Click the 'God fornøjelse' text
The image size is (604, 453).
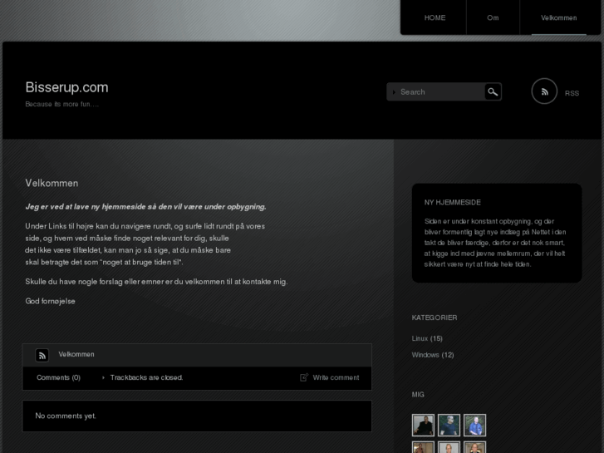pyautogui.click(x=50, y=301)
